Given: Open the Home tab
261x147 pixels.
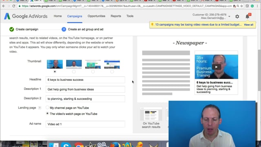Looking at the screenshot, I should point(58,16).
